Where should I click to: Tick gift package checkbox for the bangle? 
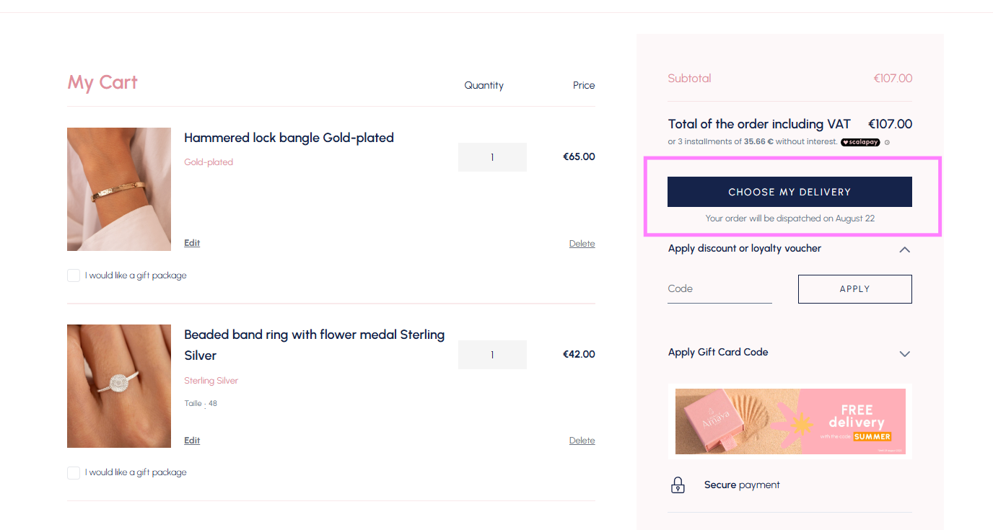[x=74, y=275]
